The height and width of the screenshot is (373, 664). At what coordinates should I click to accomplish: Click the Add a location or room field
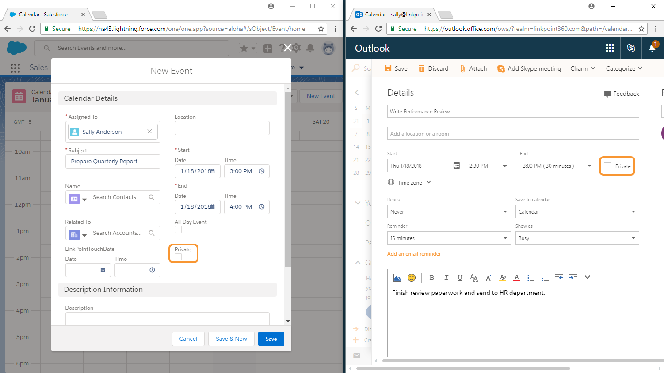pyautogui.click(x=513, y=133)
